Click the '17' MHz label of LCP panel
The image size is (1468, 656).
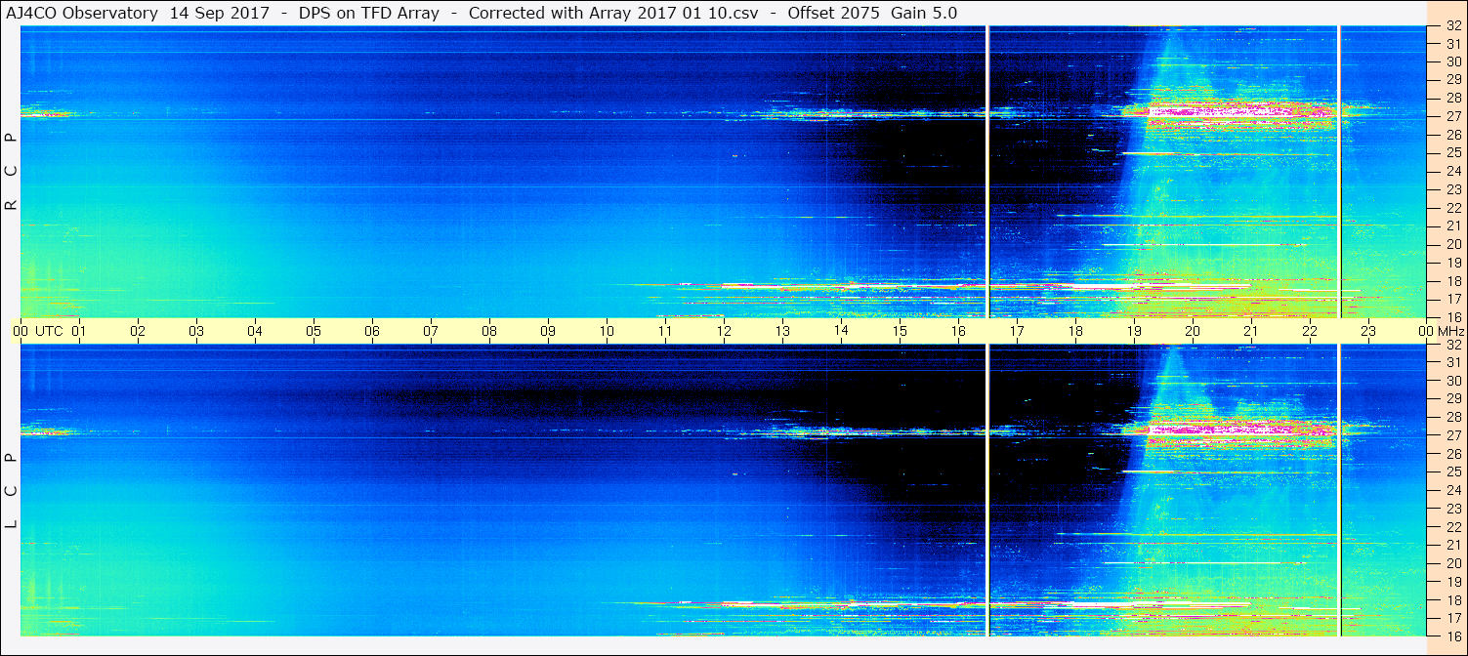click(1452, 618)
